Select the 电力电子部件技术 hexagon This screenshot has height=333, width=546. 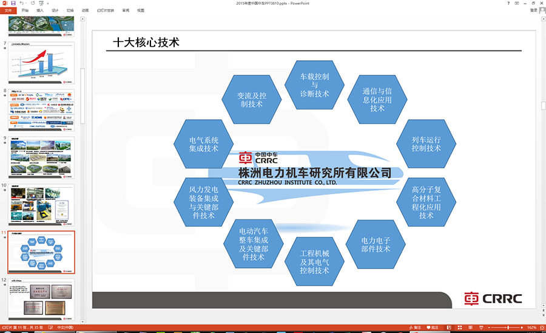click(x=376, y=244)
